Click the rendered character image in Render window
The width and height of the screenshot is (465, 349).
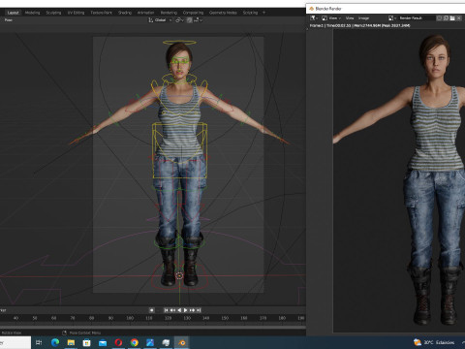[399, 180]
